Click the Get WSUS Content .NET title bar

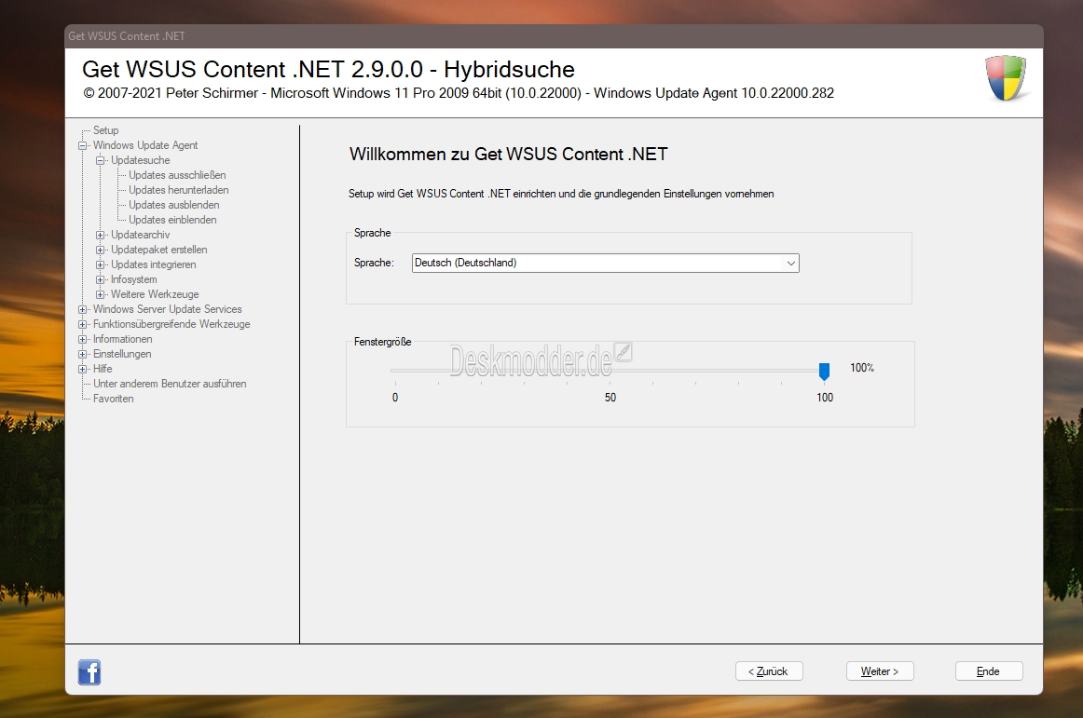(x=554, y=36)
